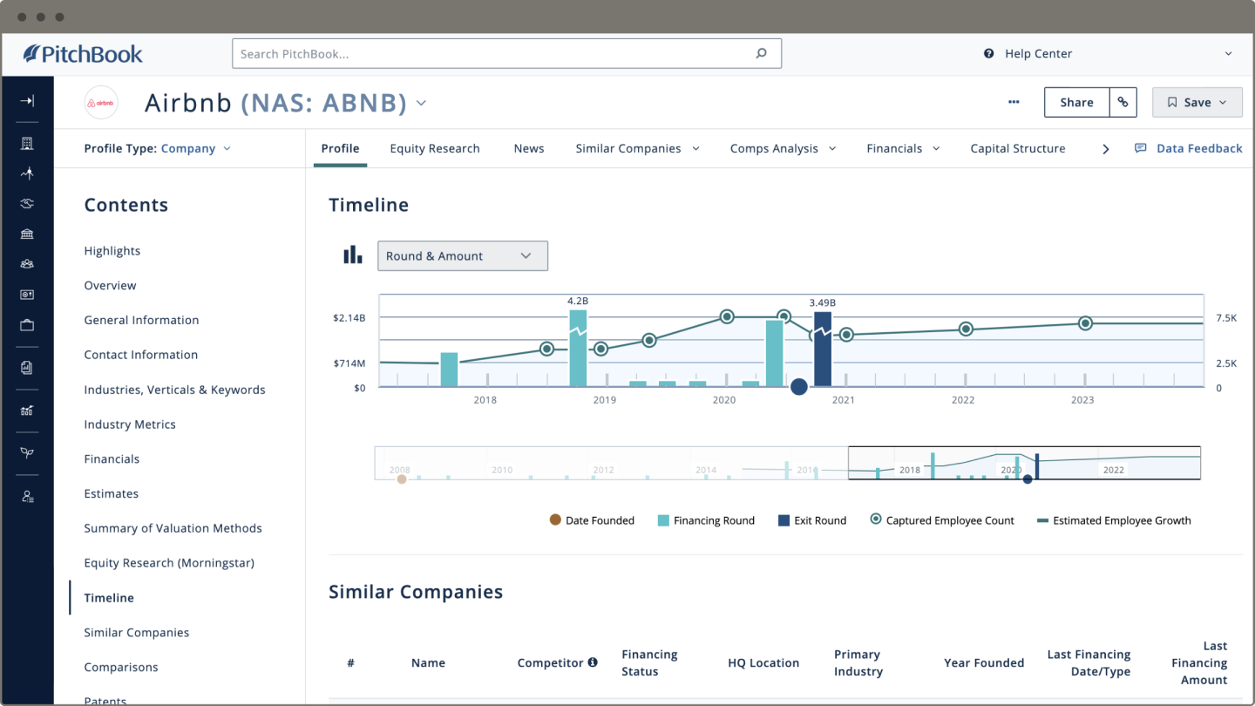
Task: Open the People group icon in sidebar
Action: pos(27,264)
